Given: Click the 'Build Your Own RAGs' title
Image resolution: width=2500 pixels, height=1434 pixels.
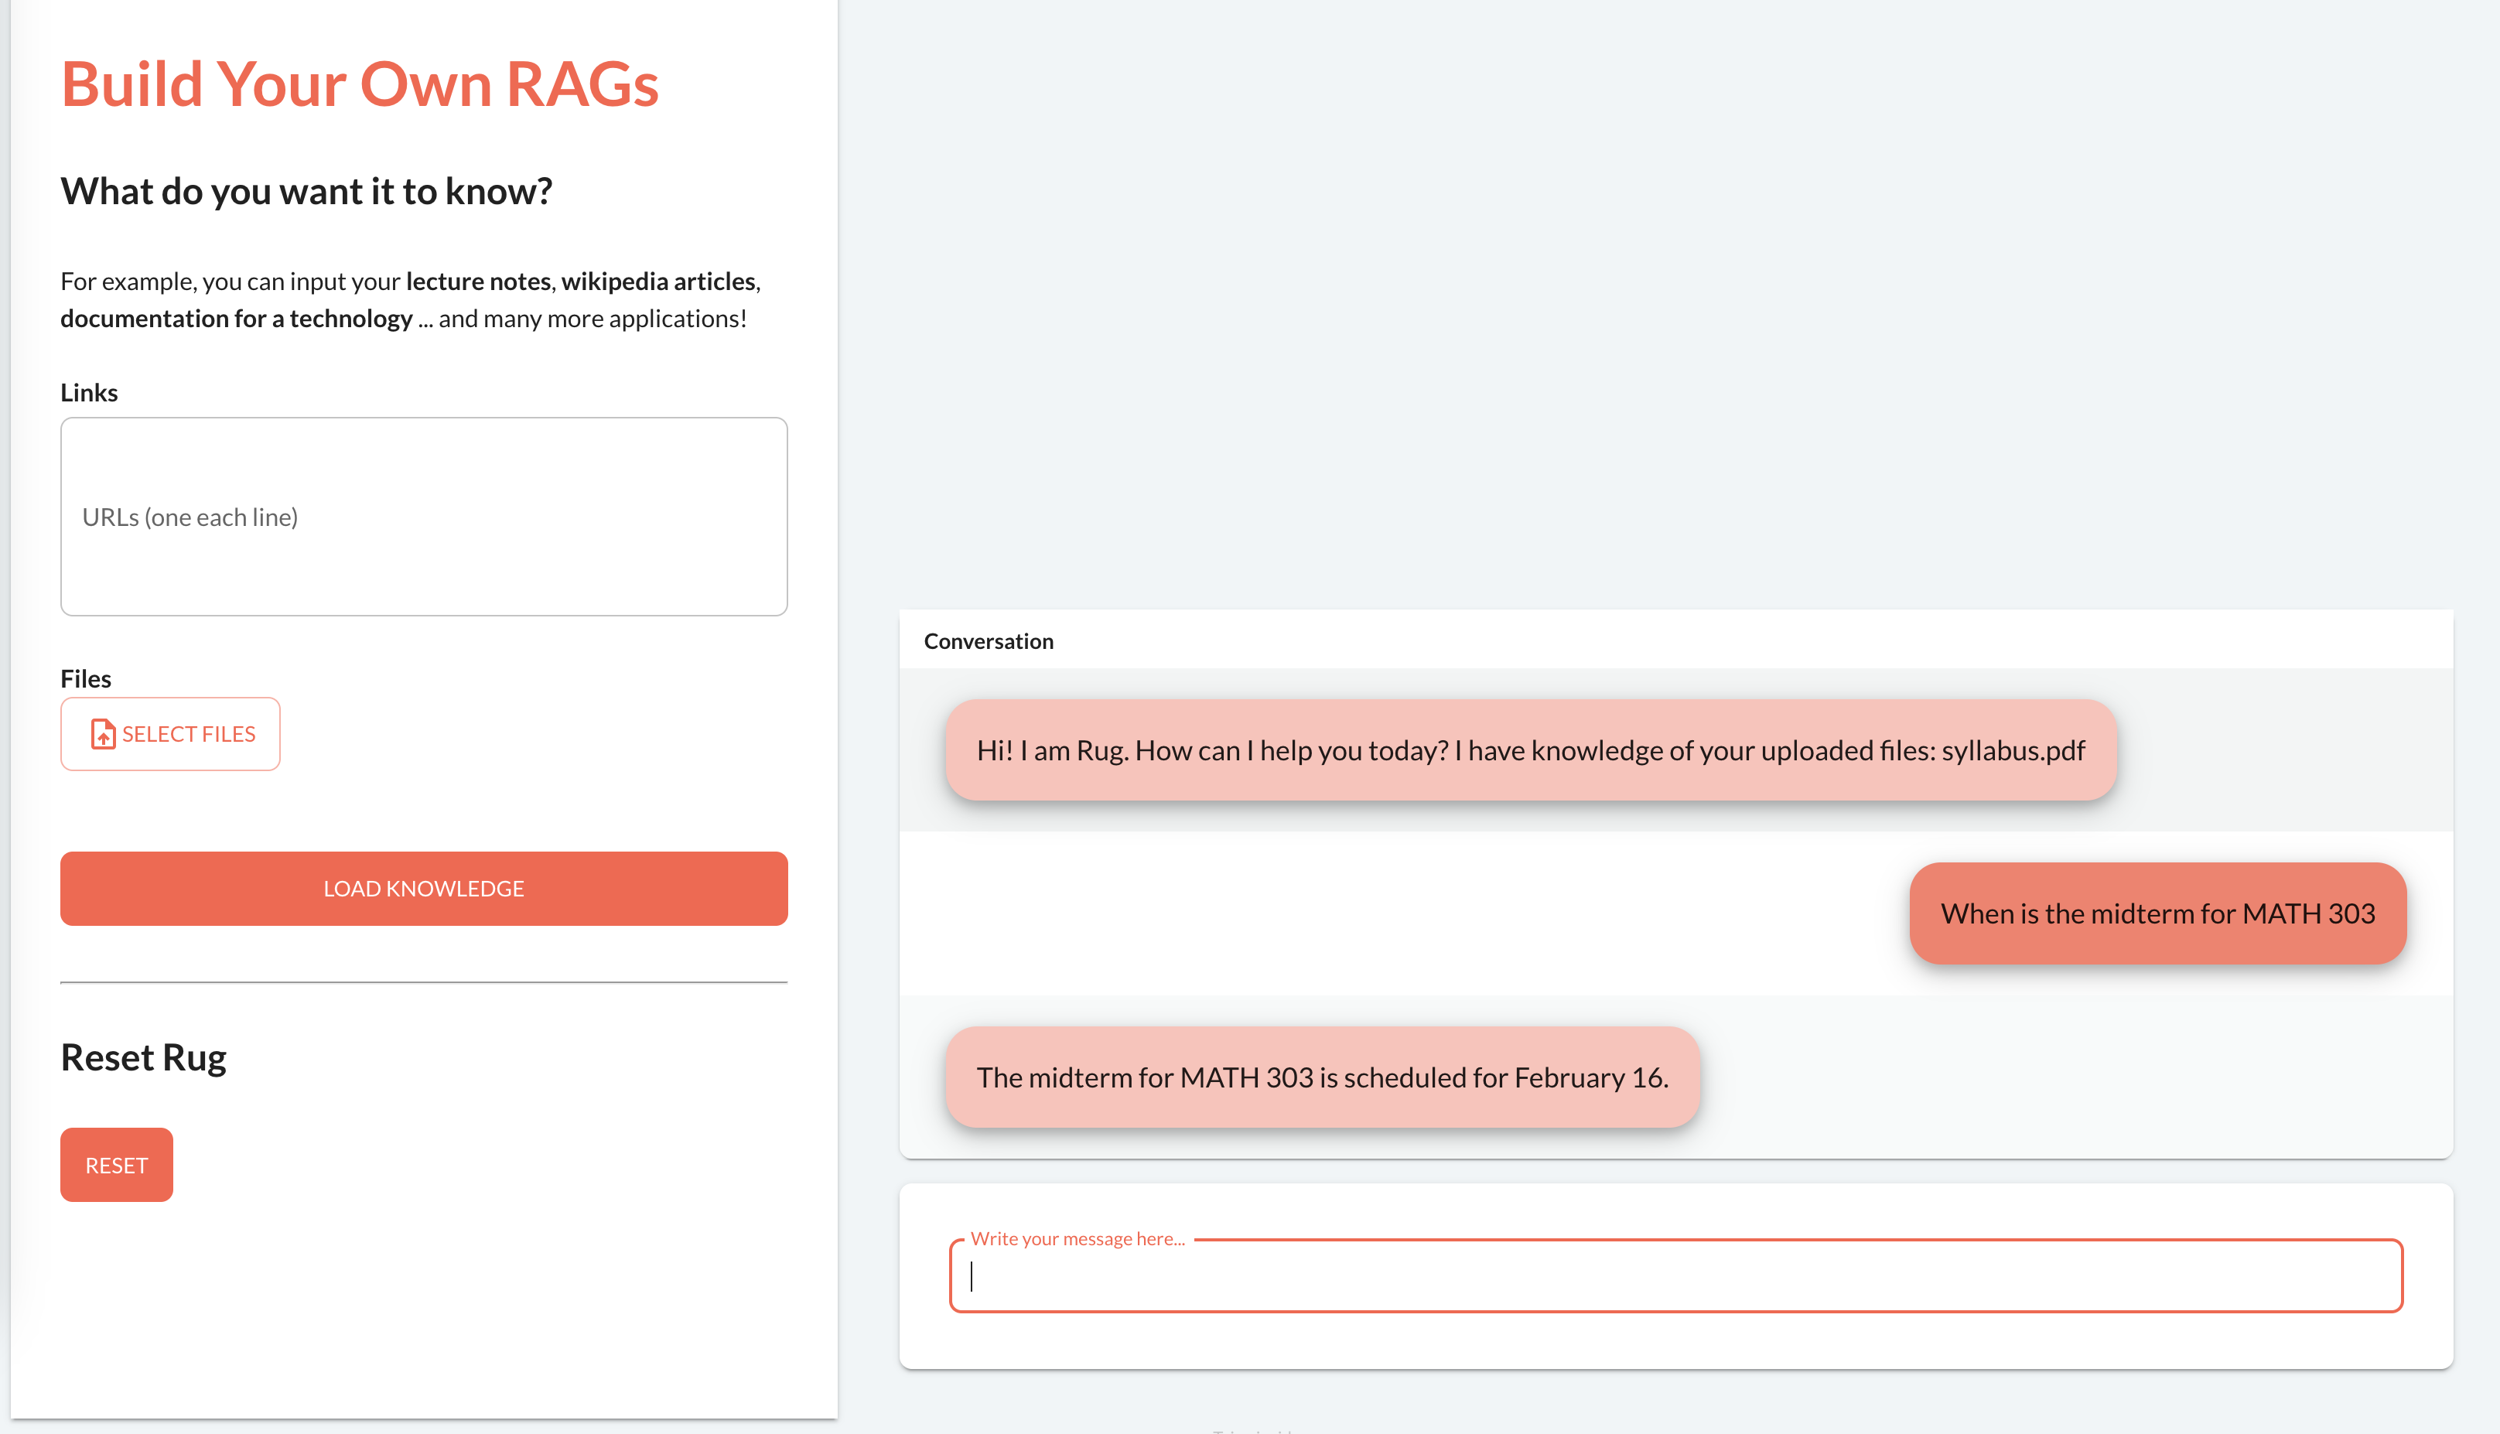Looking at the screenshot, I should (x=360, y=84).
